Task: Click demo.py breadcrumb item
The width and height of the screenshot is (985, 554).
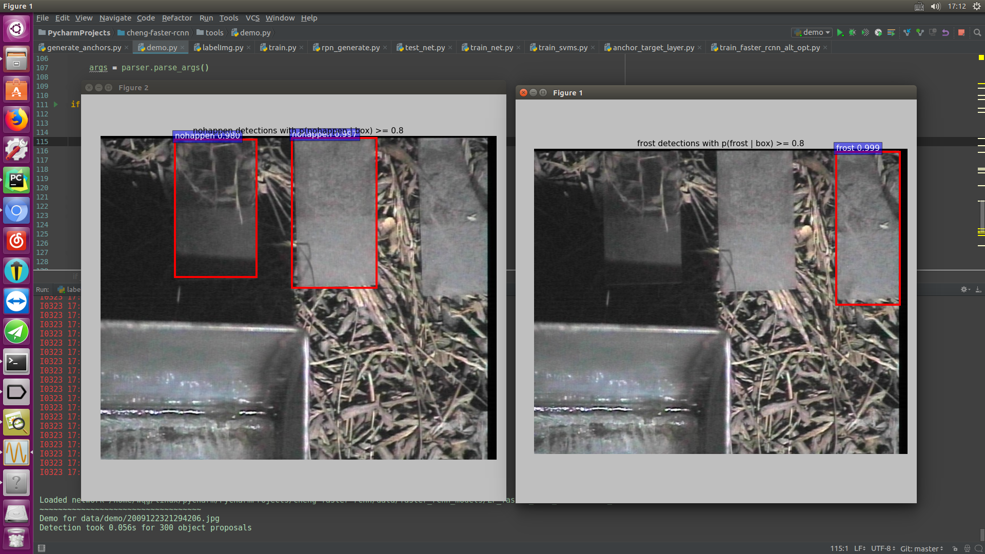Action: pyautogui.click(x=251, y=33)
